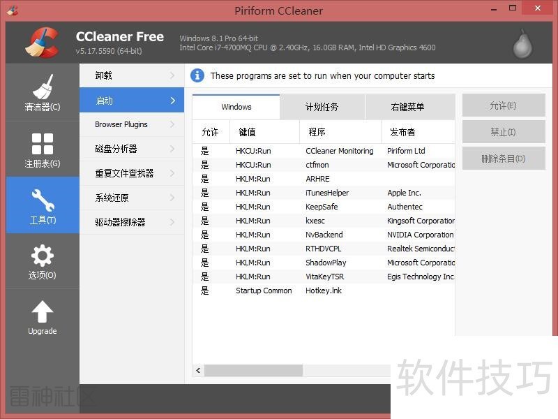The width and height of the screenshot is (558, 419).
Task: Expand the 磁盘分析器 chevron
Action: coord(174,148)
